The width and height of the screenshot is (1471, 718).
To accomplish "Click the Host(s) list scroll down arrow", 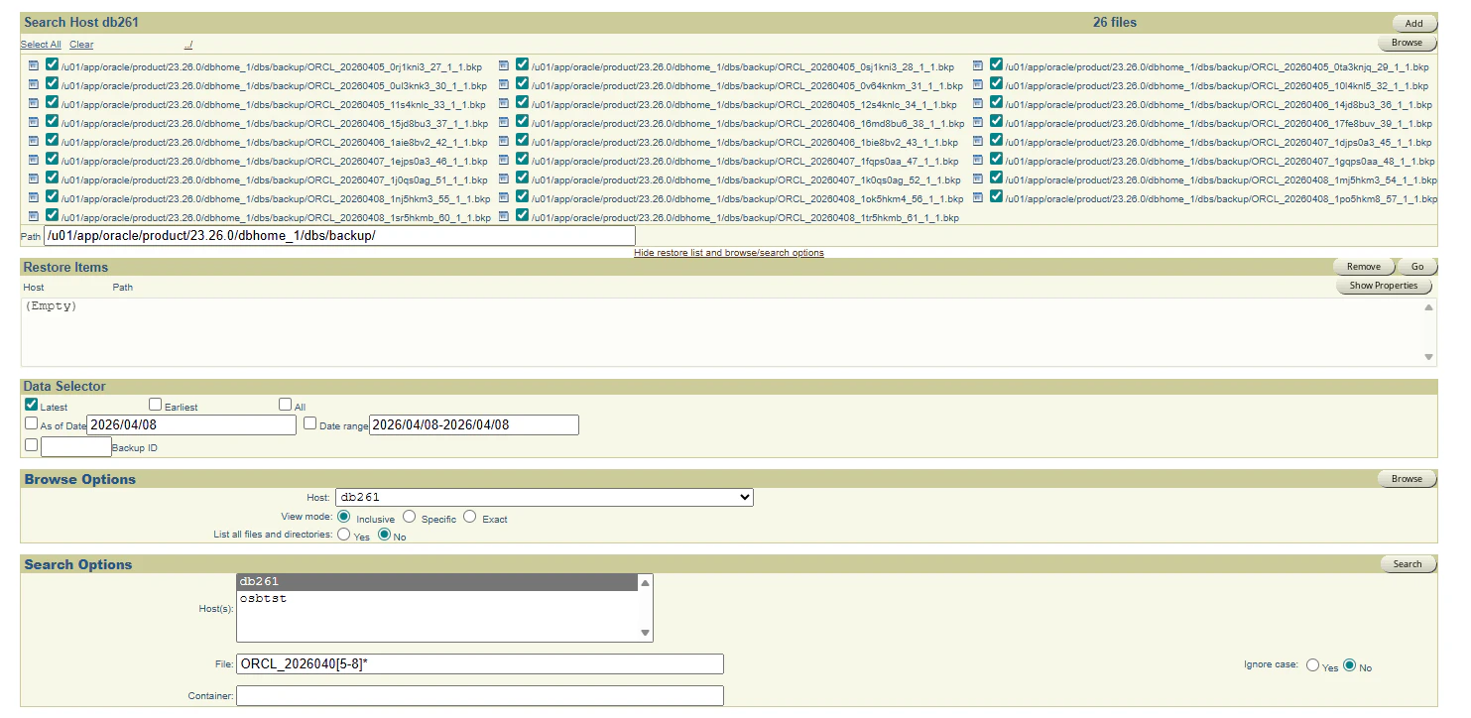I will pos(645,633).
